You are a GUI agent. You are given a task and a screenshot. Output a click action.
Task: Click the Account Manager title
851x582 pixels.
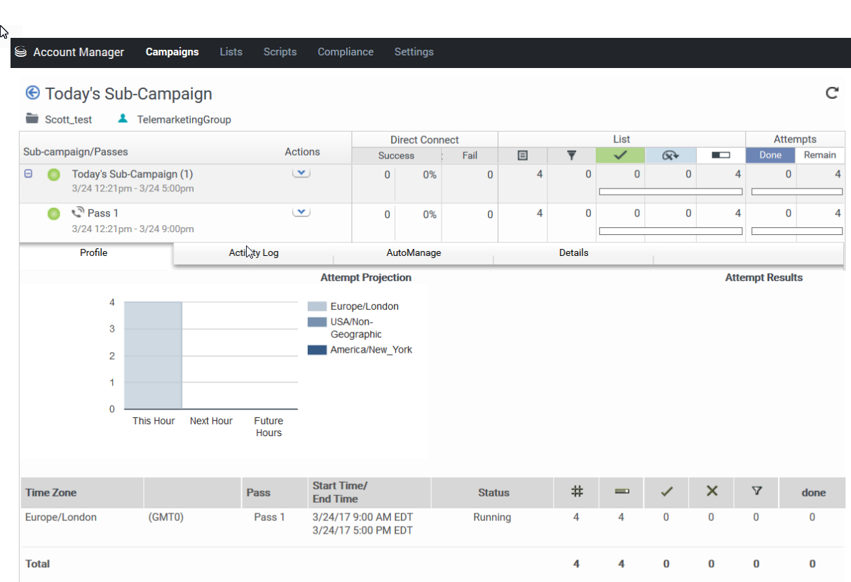79,52
